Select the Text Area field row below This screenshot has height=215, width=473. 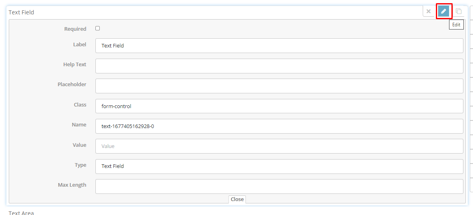click(22, 213)
